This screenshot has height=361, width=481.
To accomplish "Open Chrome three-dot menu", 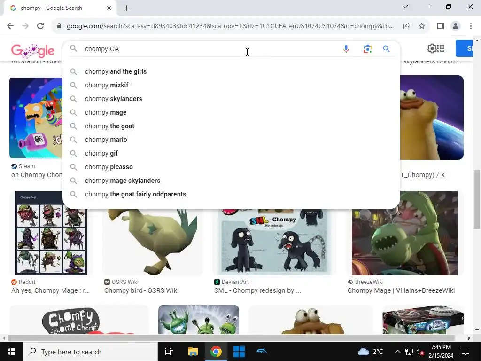I will coord(471,26).
